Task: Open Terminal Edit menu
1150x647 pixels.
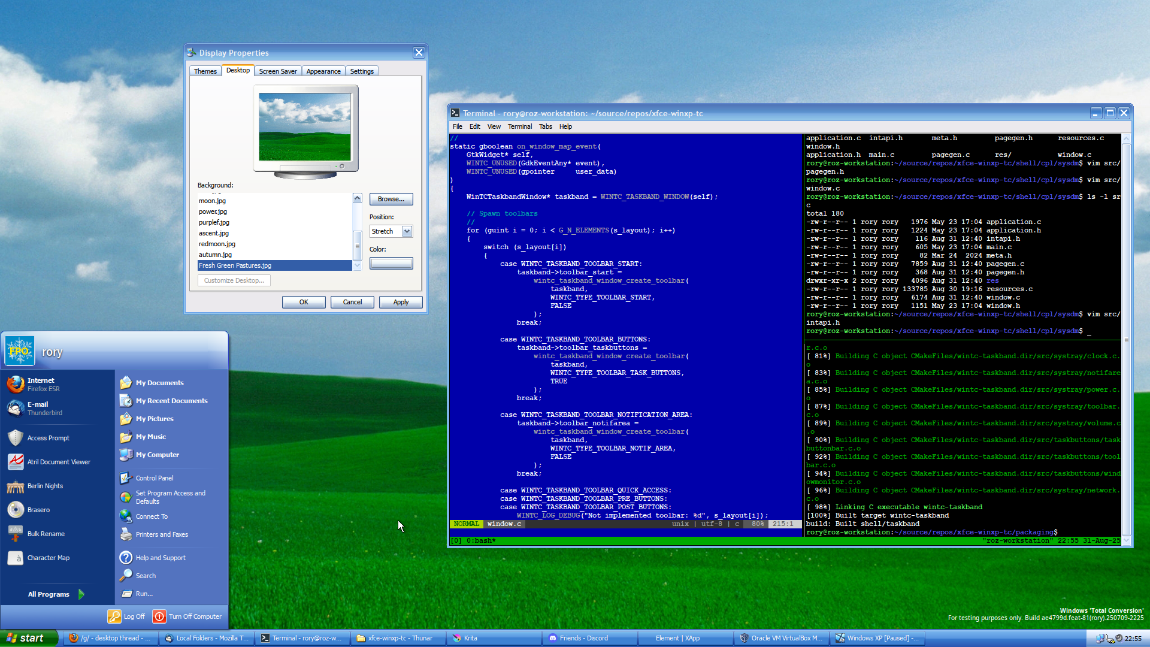Action: click(x=475, y=126)
